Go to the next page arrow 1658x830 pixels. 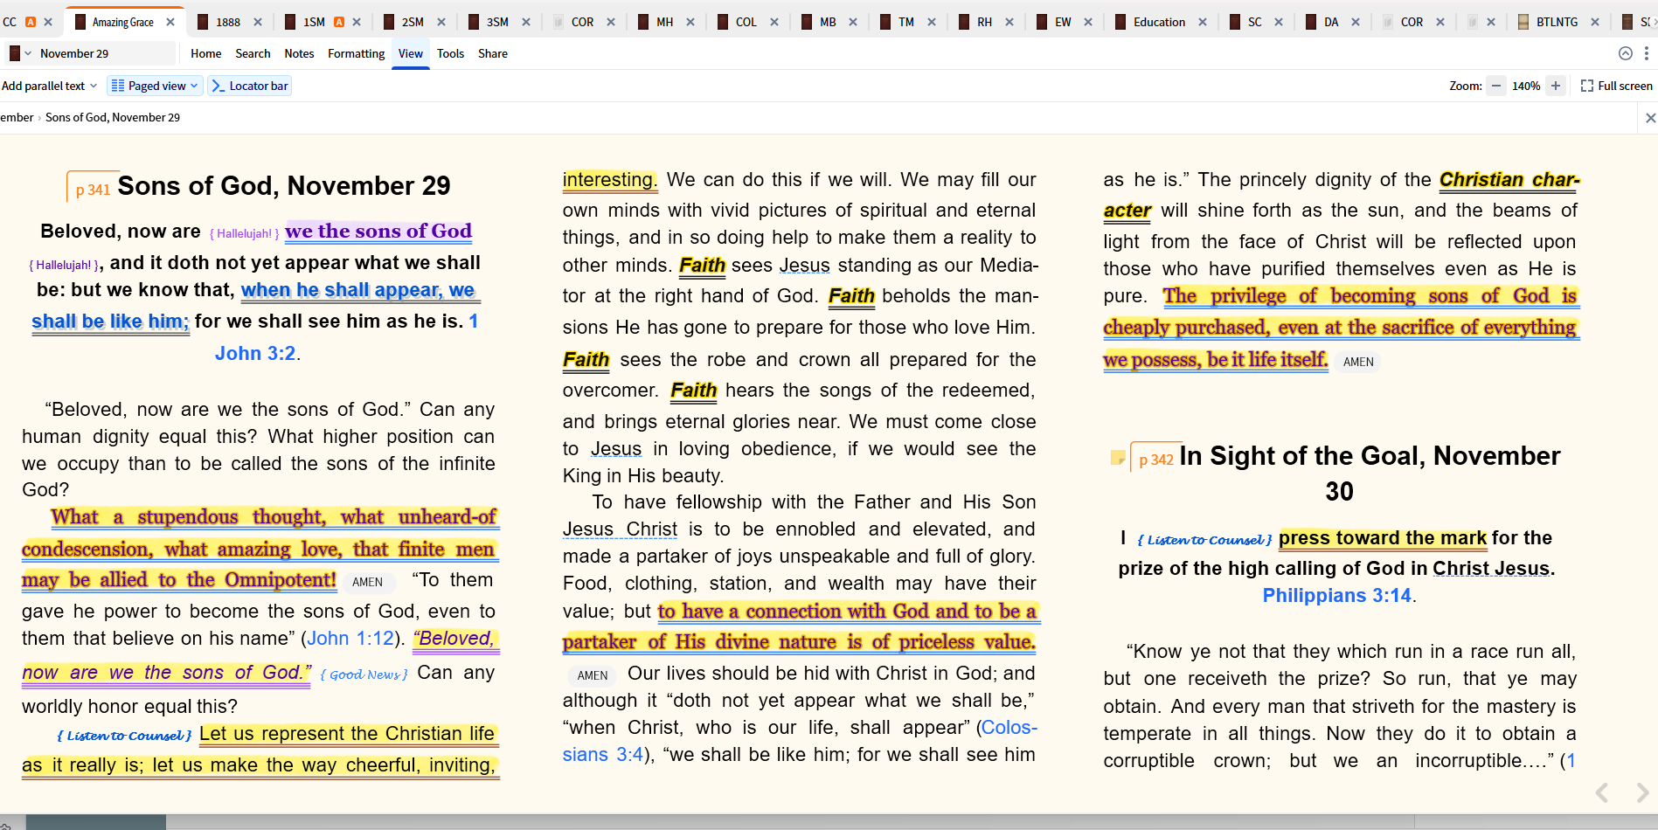[1641, 792]
